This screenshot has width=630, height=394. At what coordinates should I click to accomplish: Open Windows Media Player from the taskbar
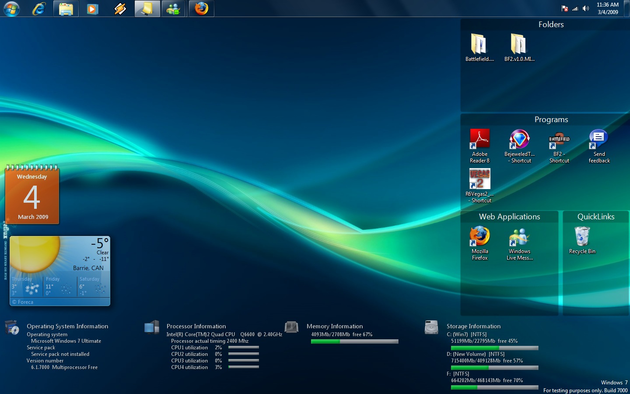point(93,9)
